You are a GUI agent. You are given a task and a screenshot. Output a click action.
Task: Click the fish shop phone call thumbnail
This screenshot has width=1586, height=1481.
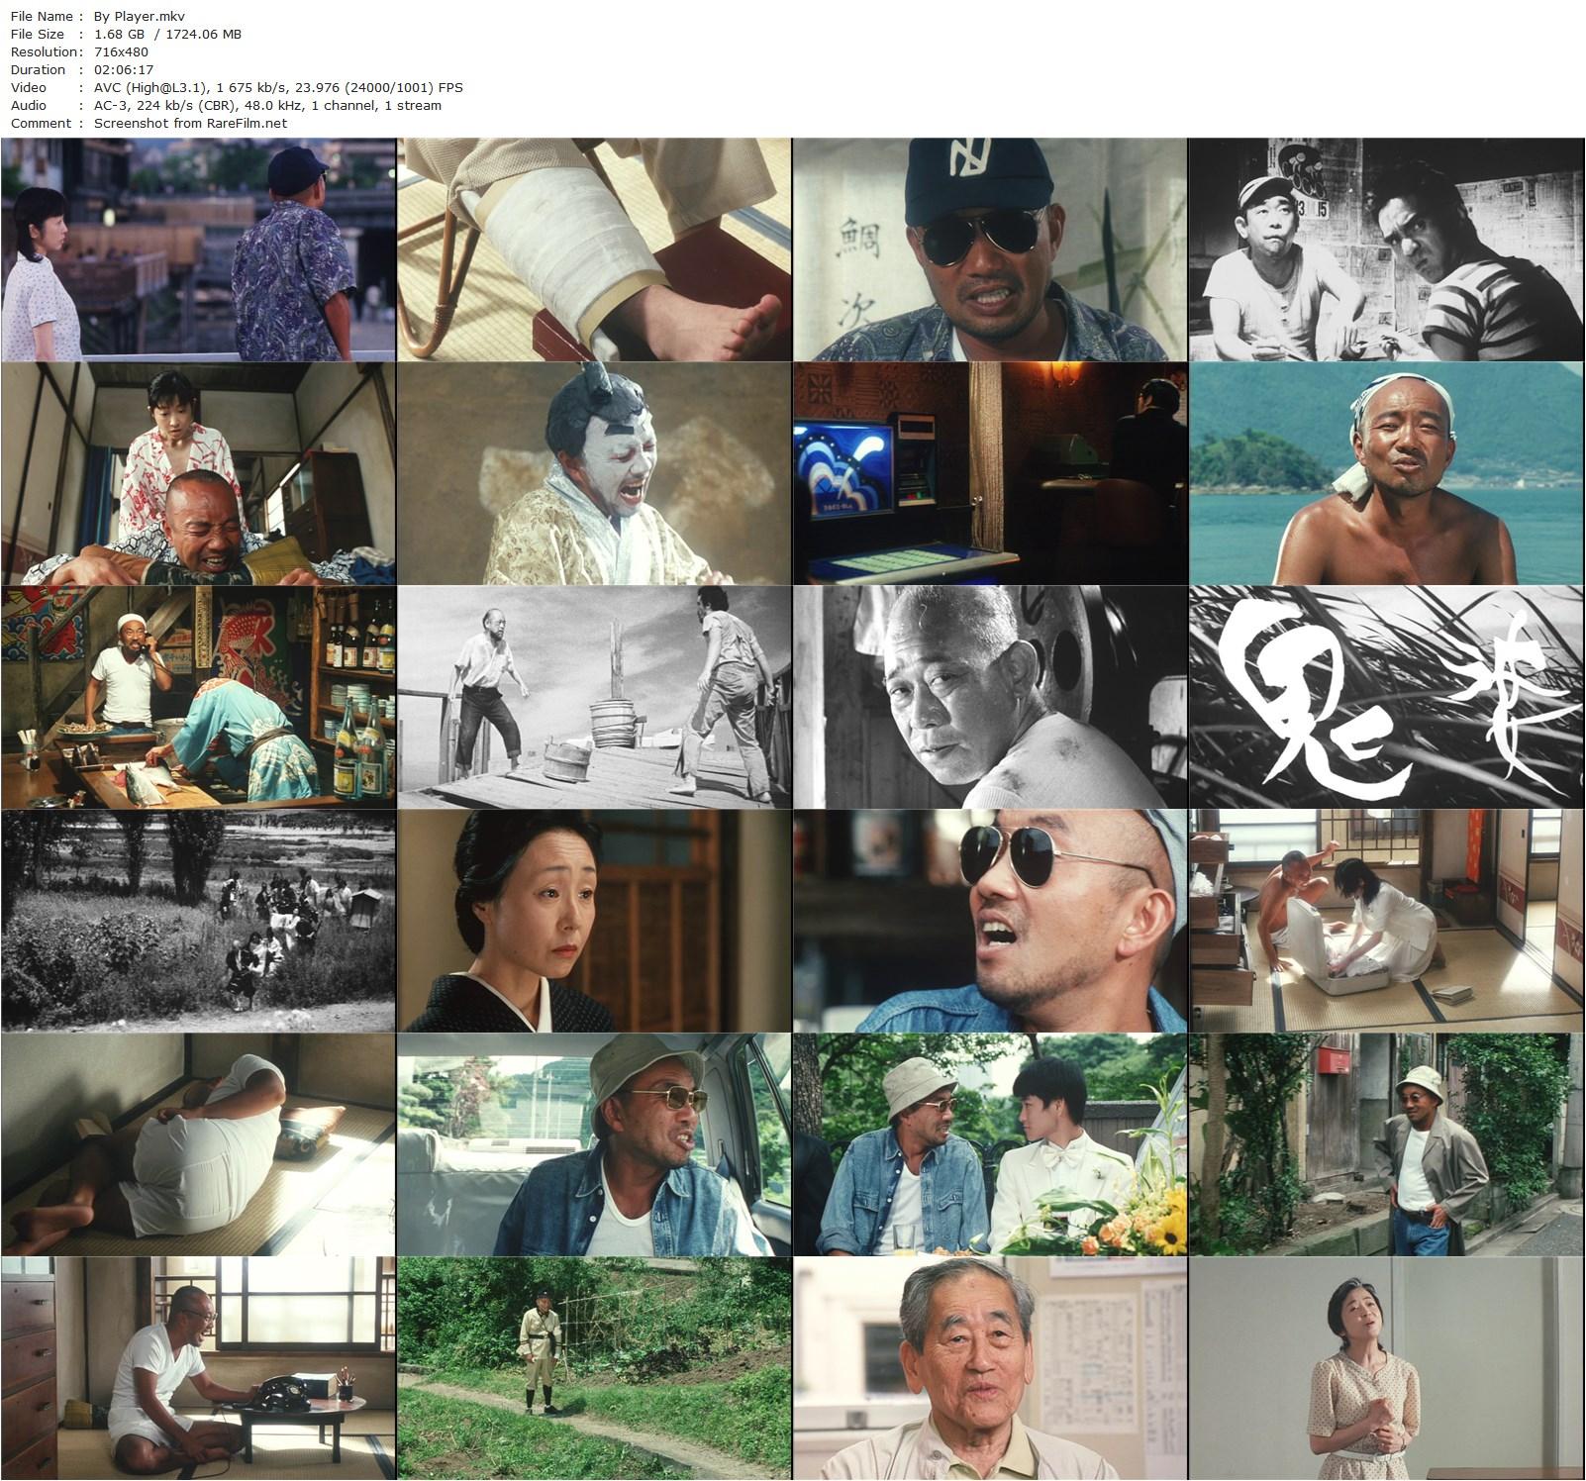tap(198, 698)
